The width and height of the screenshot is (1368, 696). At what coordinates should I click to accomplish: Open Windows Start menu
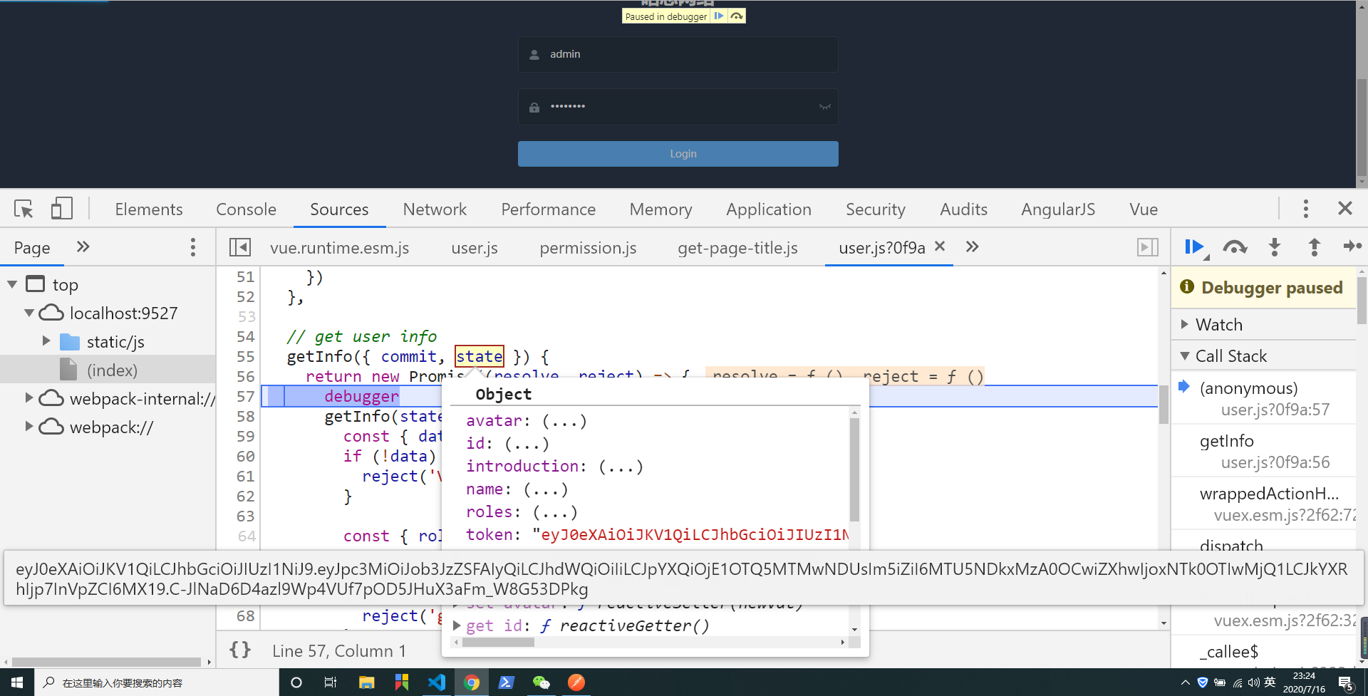tap(16, 682)
